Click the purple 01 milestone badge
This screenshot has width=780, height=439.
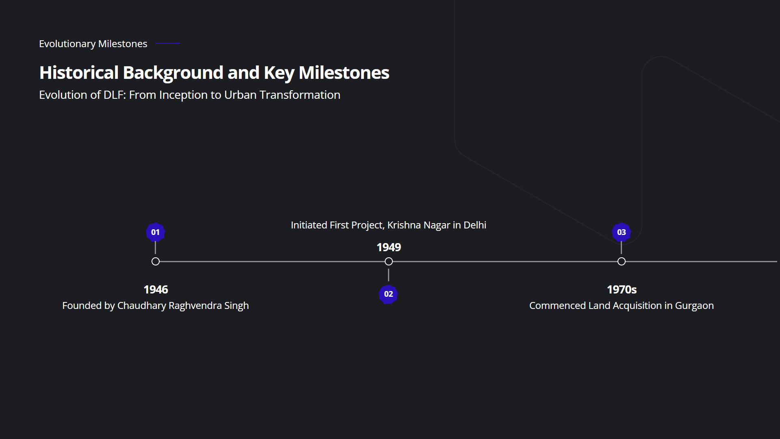(x=155, y=232)
